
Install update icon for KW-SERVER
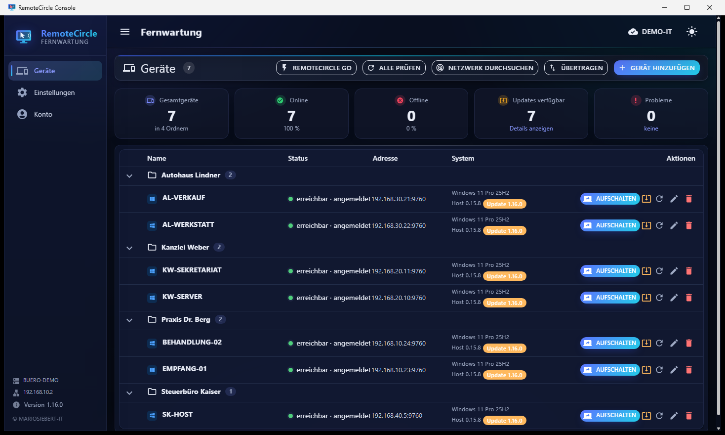[x=646, y=298]
